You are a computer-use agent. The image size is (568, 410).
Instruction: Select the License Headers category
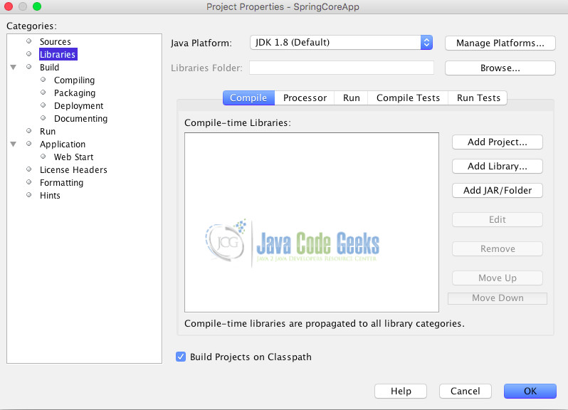[73, 170]
